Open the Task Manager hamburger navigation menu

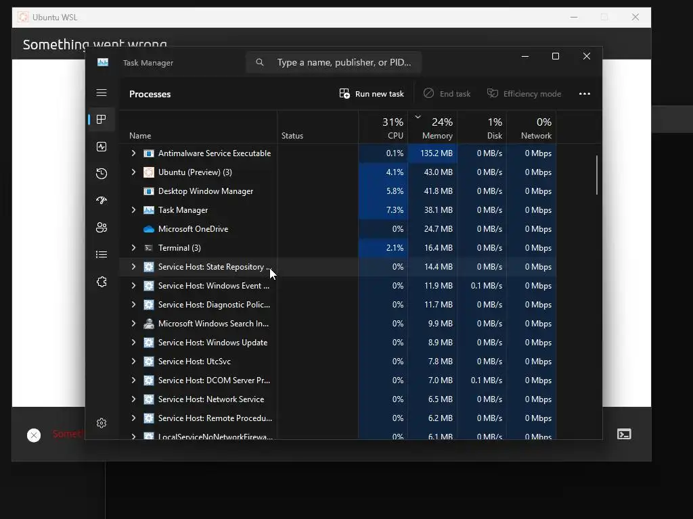click(102, 93)
